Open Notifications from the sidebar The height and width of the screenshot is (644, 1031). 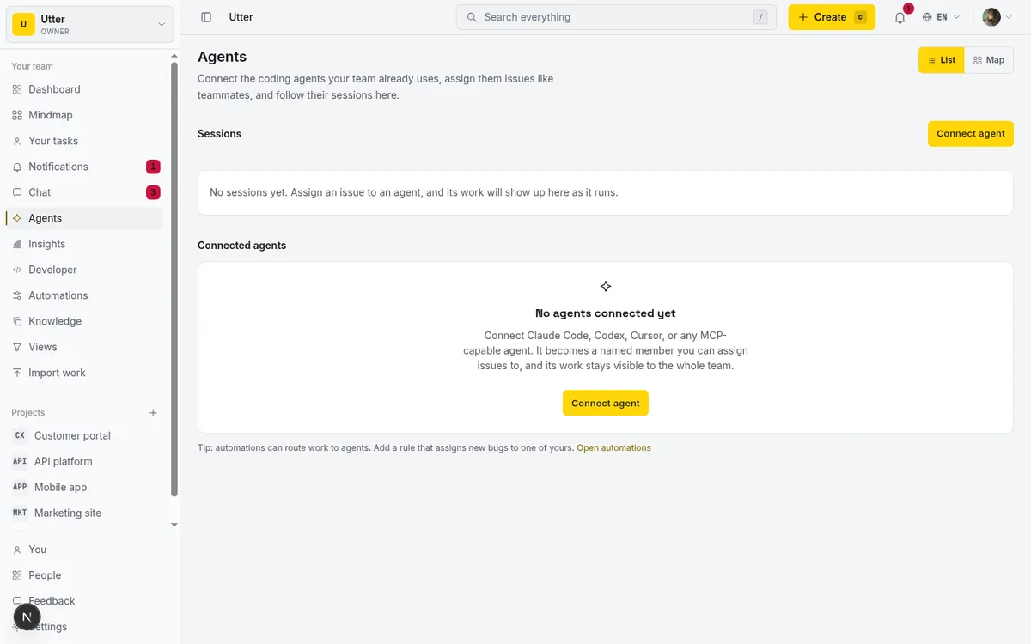coord(83,167)
